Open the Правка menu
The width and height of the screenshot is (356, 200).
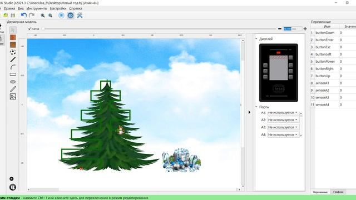click(9, 8)
